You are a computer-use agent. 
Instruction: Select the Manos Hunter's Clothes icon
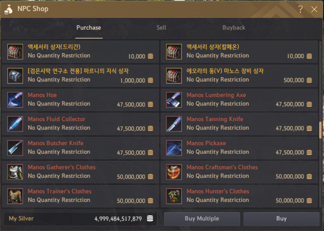click(174, 196)
